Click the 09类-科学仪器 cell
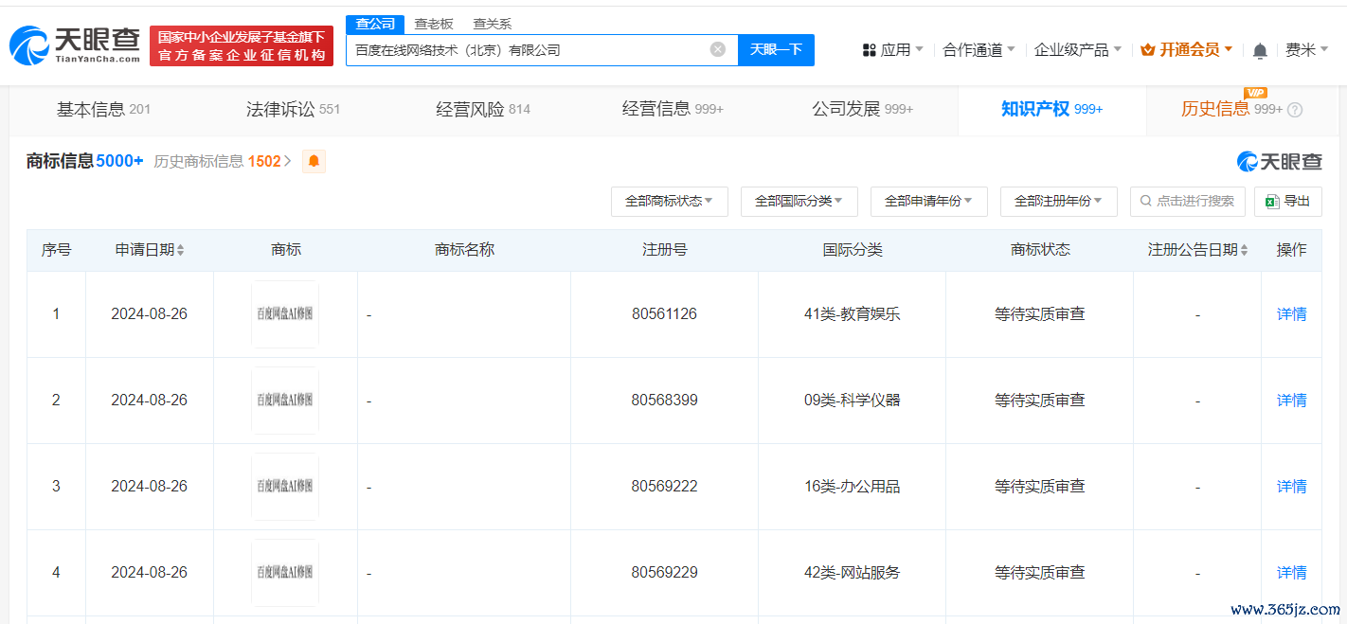 [852, 401]
